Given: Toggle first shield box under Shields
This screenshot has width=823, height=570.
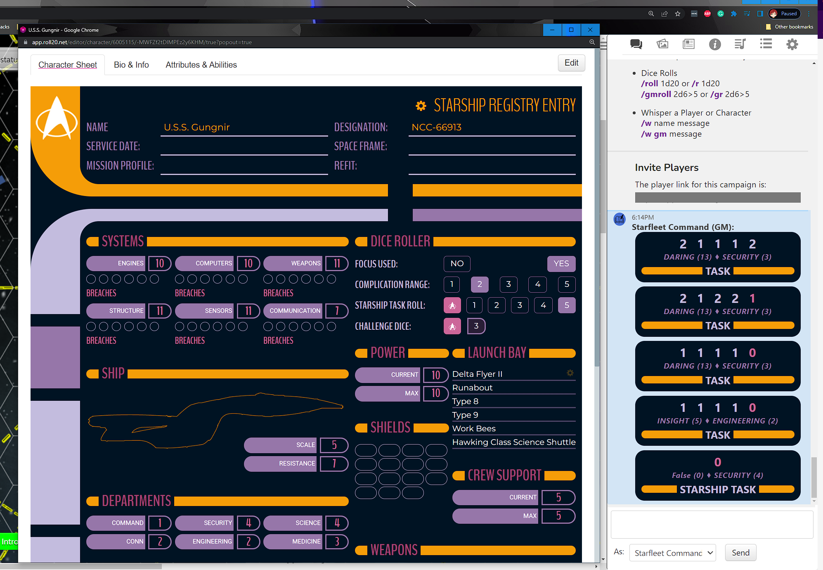Looking at the screenshot, I should tap(366, 450).
